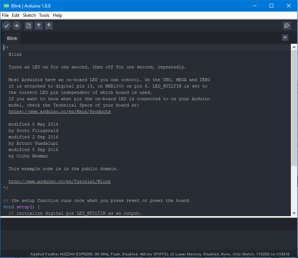The width and height of the screenshot is (298, 258).
Task: Click the 'it is attached to digital pin 13' line
Action: (x=108, y=86)
